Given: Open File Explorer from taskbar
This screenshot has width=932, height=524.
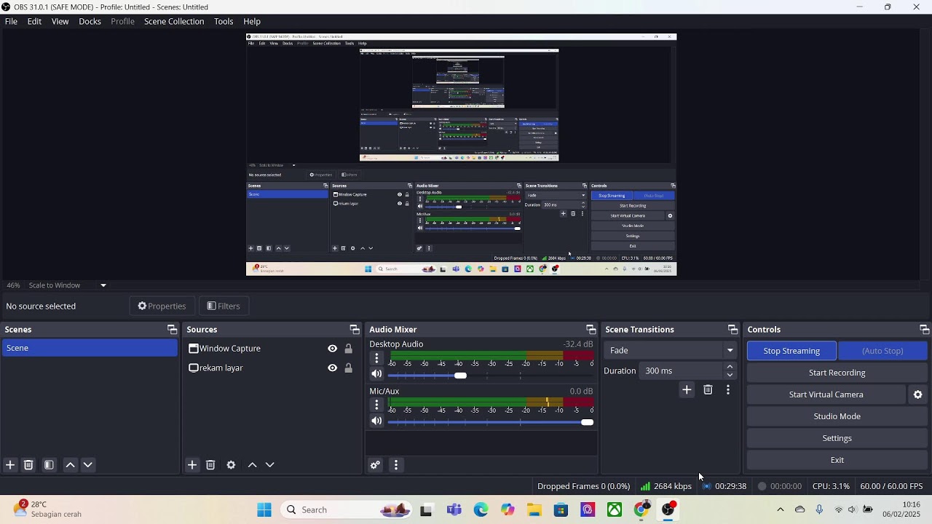Looking at the screenshot, I should click(534, 509).
